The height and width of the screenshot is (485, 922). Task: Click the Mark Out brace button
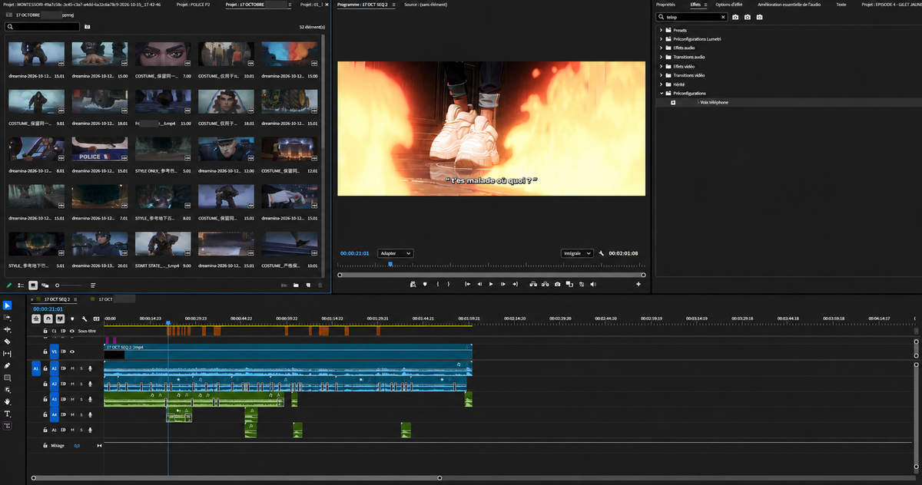click(449, 284)
